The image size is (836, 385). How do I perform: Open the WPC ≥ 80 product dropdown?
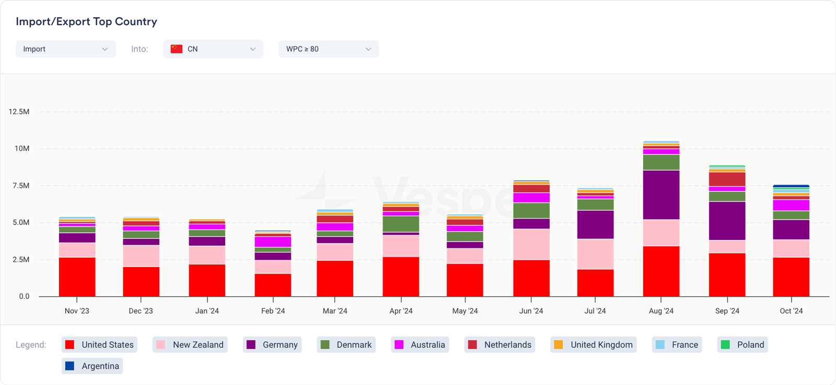click(328, 49)
